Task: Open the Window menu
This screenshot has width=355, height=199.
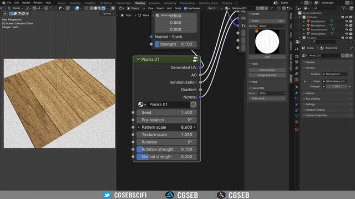Action: pyautogui.click(x=38, y=3)
